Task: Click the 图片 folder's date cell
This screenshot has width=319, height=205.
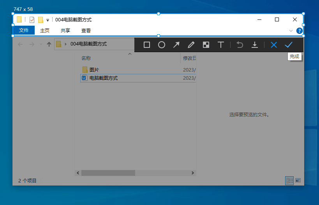Action: (x=189, y=70)
